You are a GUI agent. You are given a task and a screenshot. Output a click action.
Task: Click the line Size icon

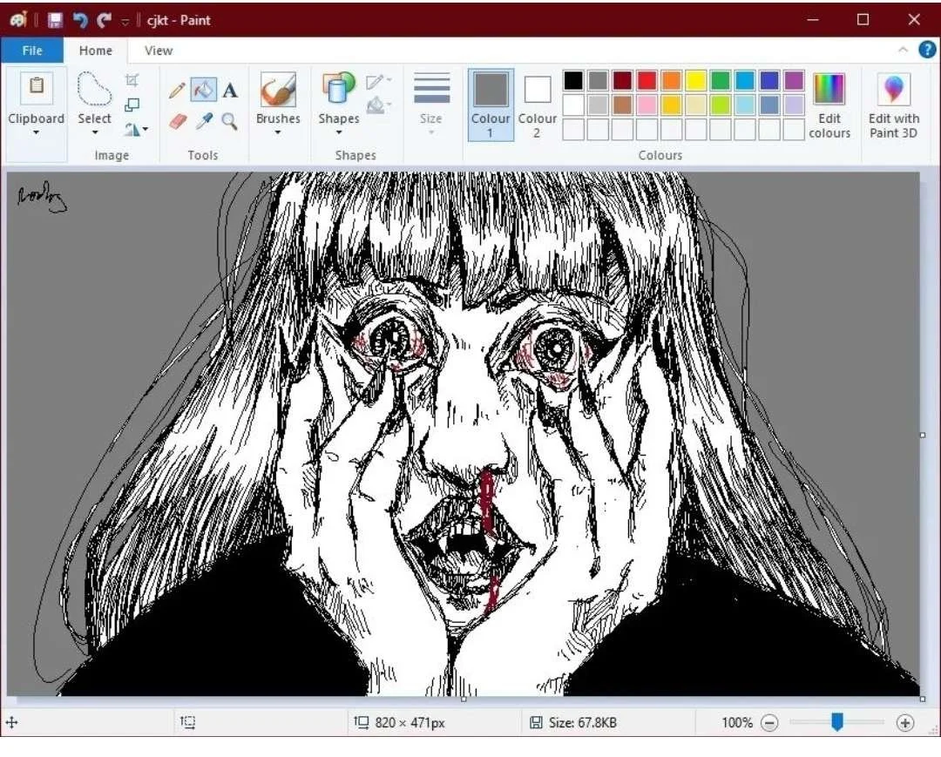pos(431,88)
